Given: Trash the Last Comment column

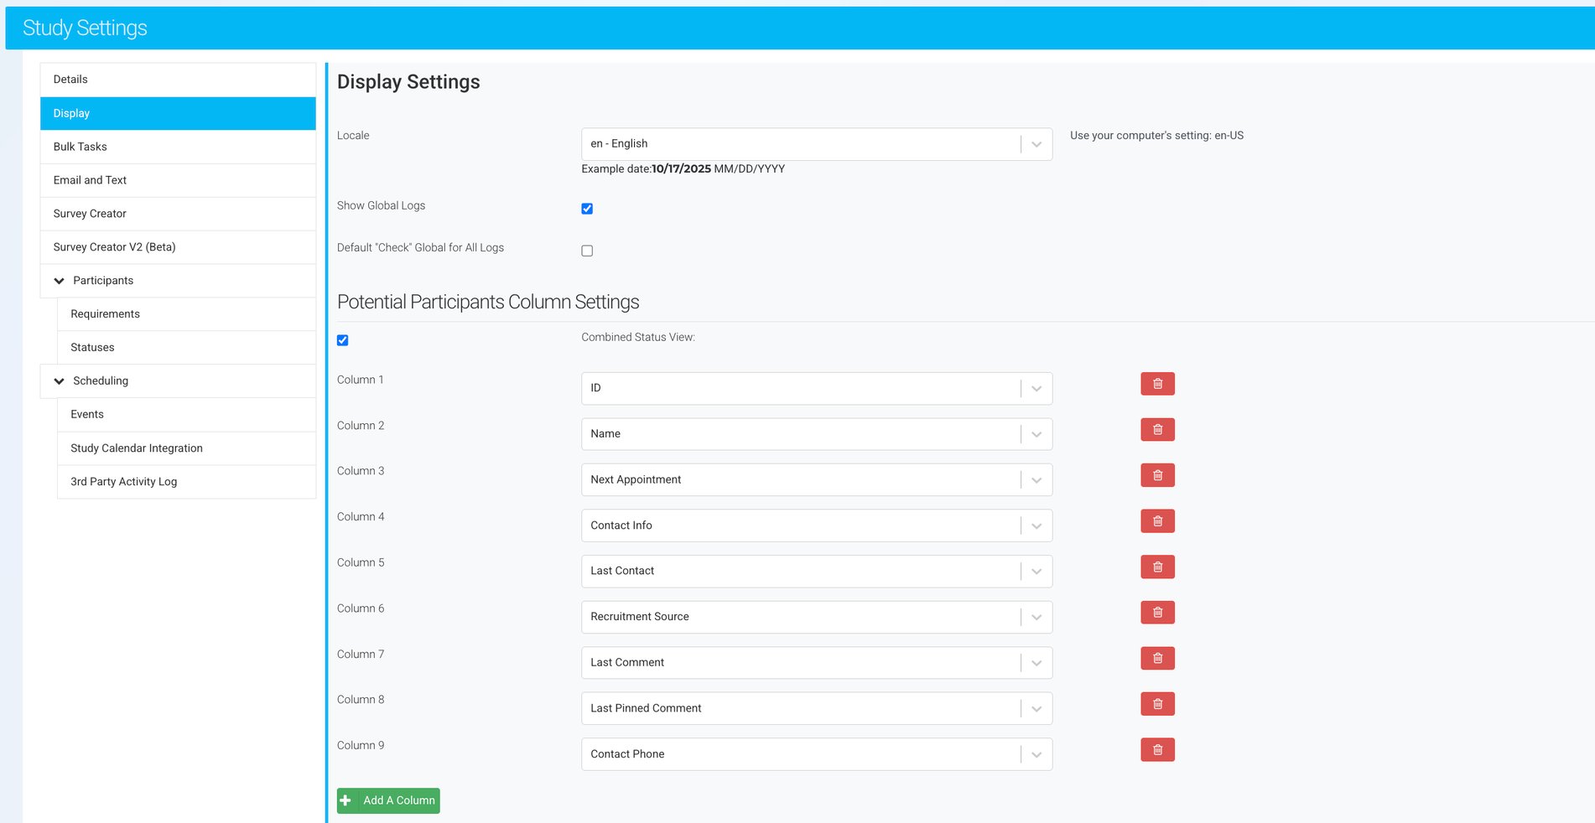Looking at the screenshot, I should (x=1157, y=659).
